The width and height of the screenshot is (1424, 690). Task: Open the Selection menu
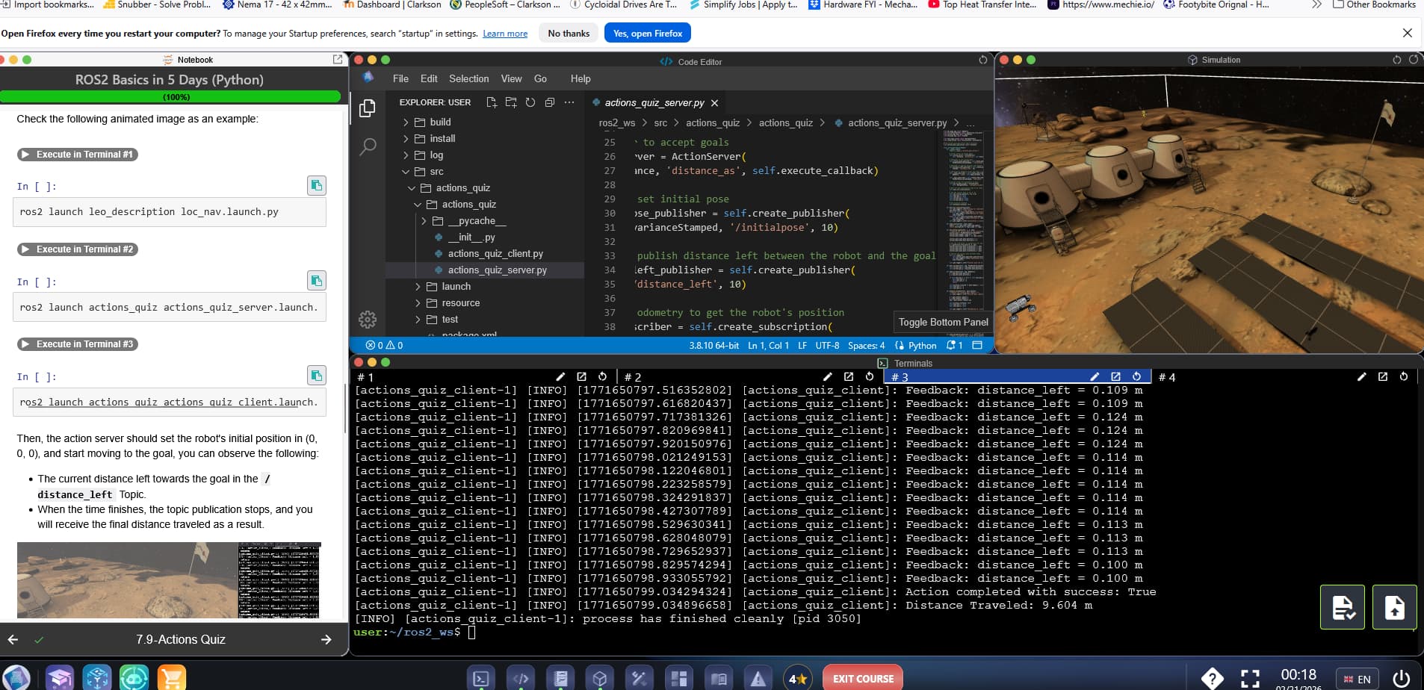coord(468,78)
